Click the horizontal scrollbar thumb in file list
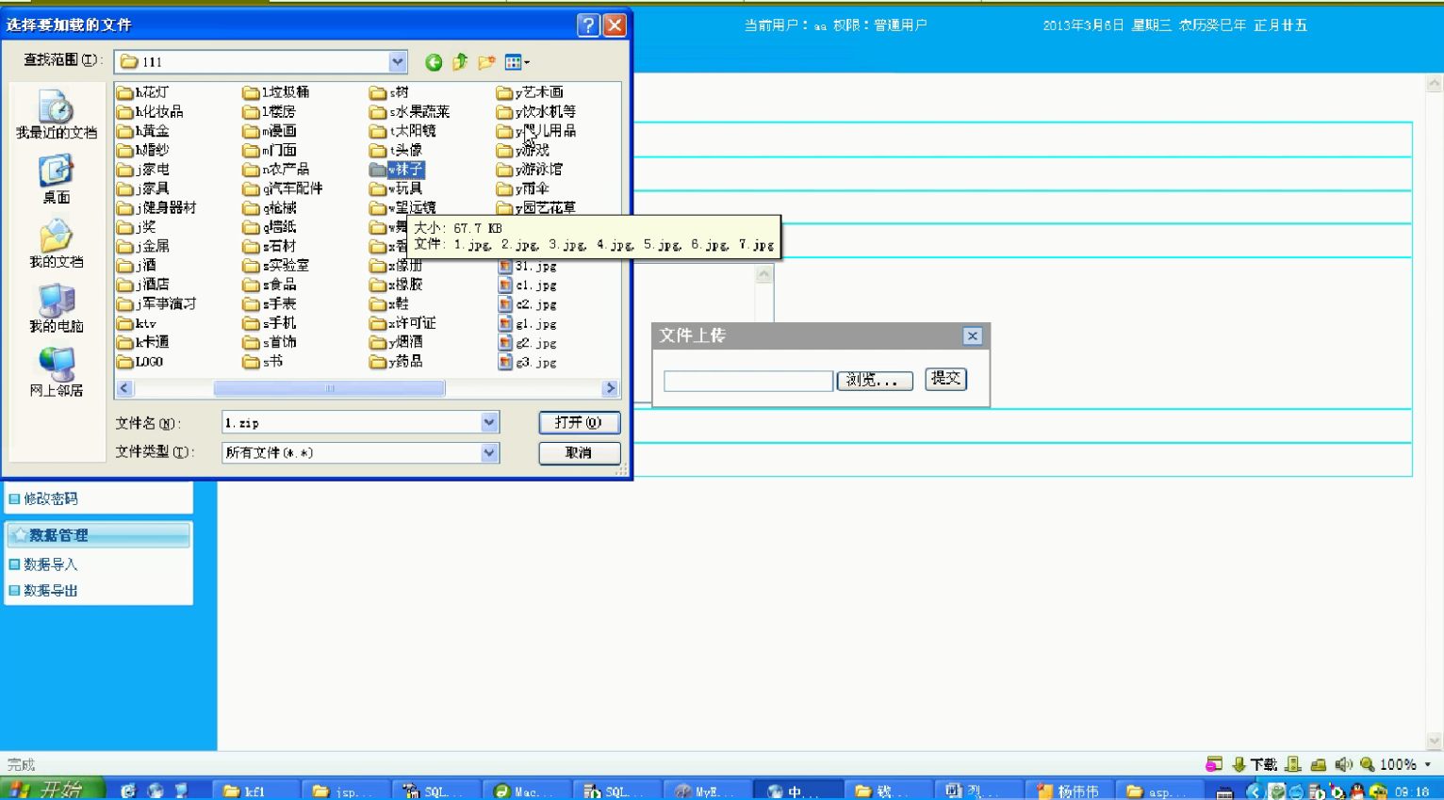This screenshot has width=1444, height=800. tap(329, 388)
